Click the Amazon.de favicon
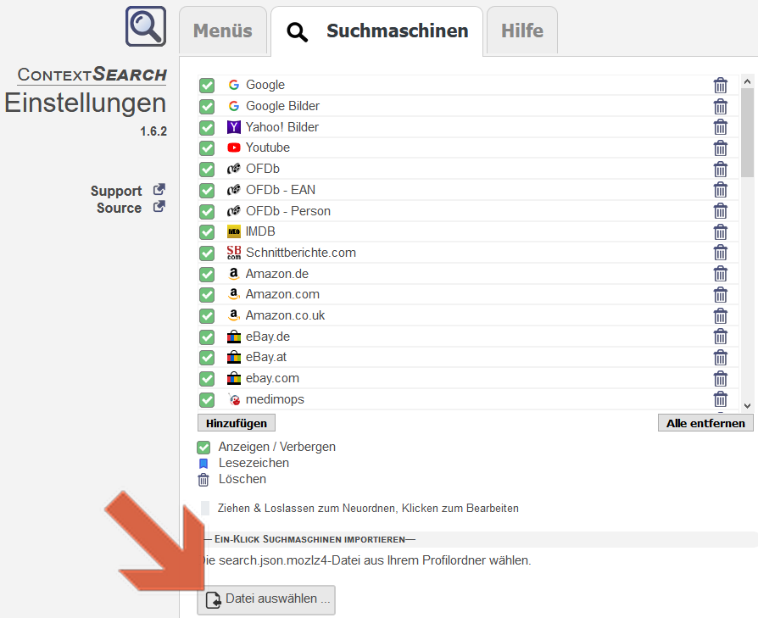 [234, 274]
